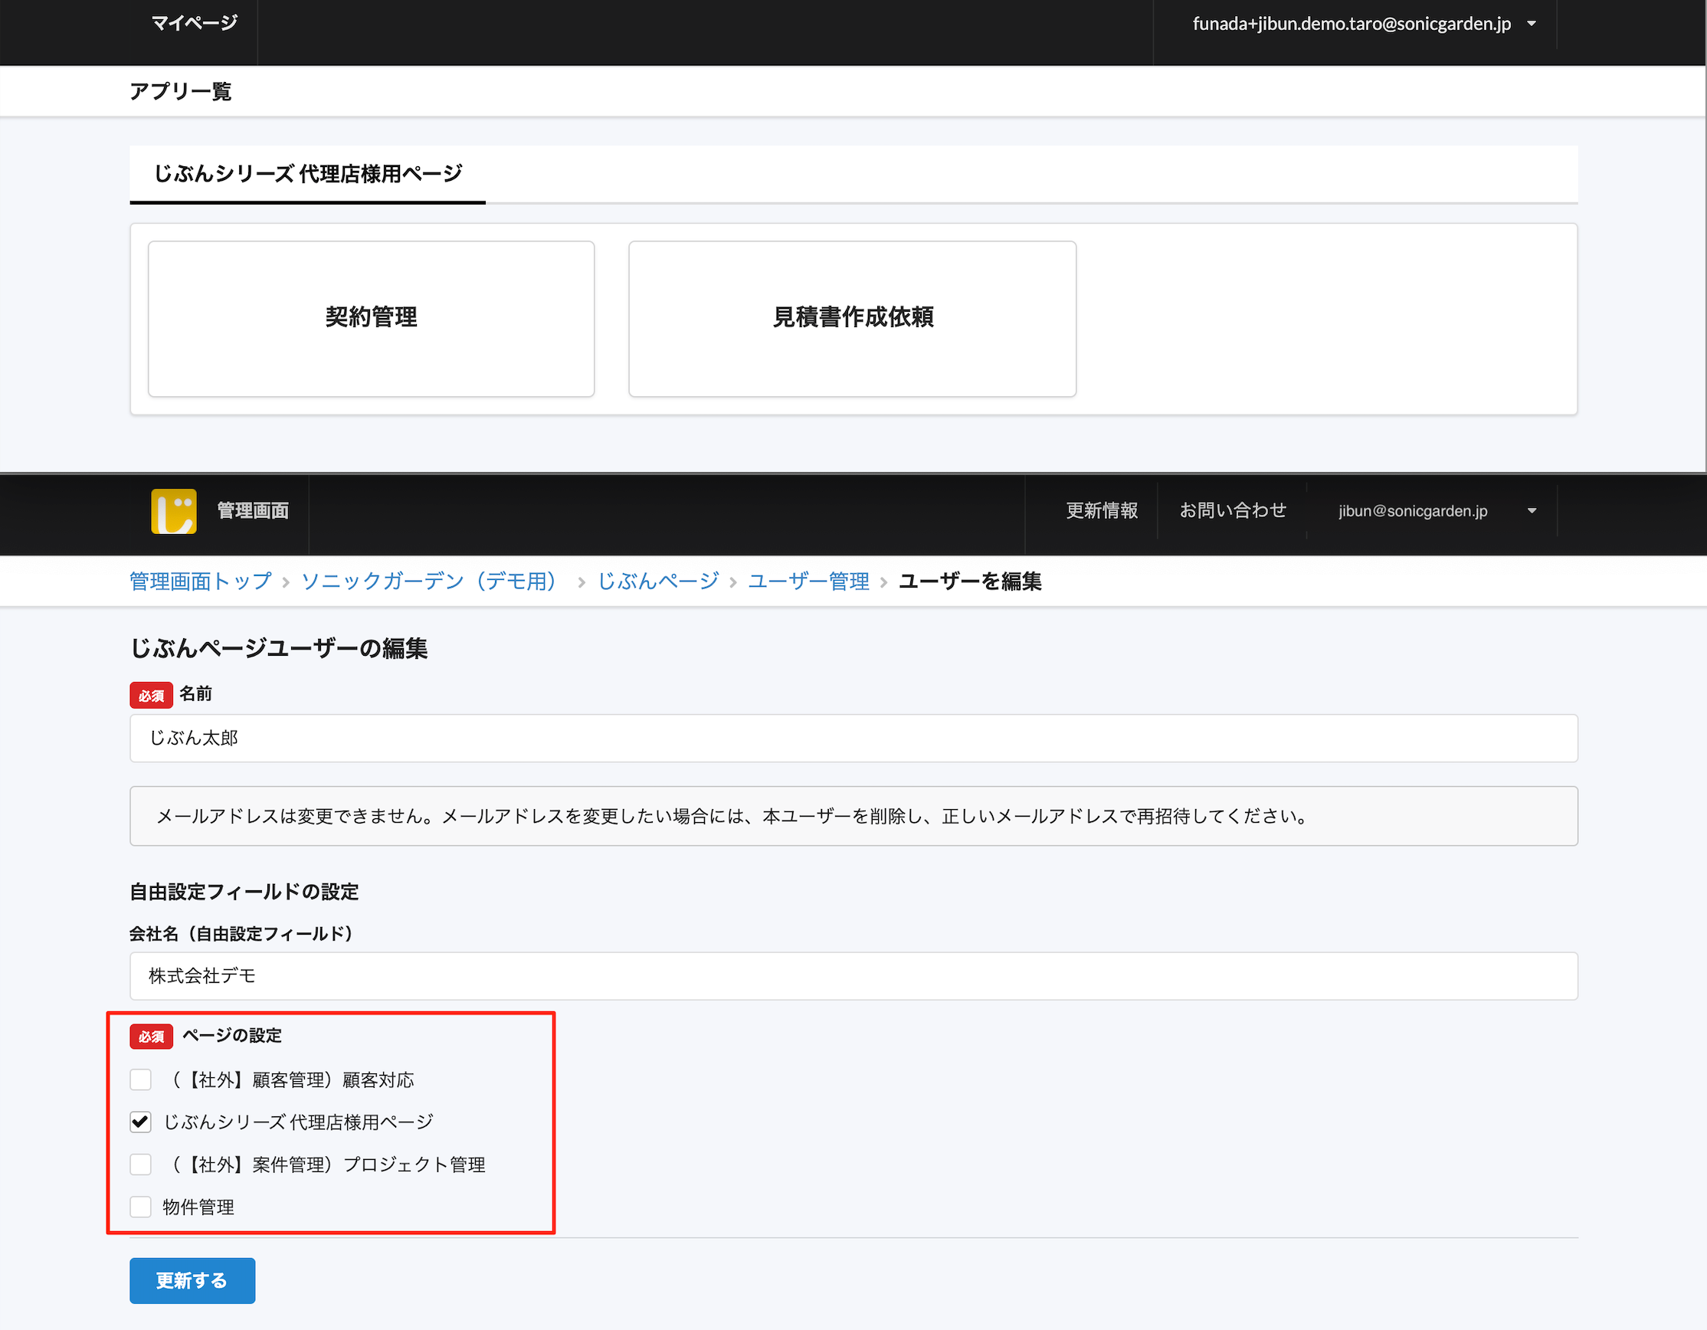This screenshot has width=1707, height=1330.
Task: Open the 契約管理 app card
Action: point(372,318)
